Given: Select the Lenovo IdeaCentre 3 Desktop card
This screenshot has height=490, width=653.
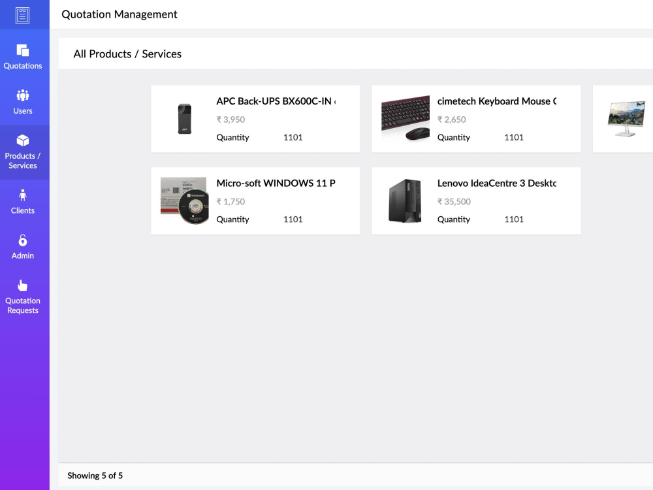Looking at the screenshot, I should [x=476, y=201].
